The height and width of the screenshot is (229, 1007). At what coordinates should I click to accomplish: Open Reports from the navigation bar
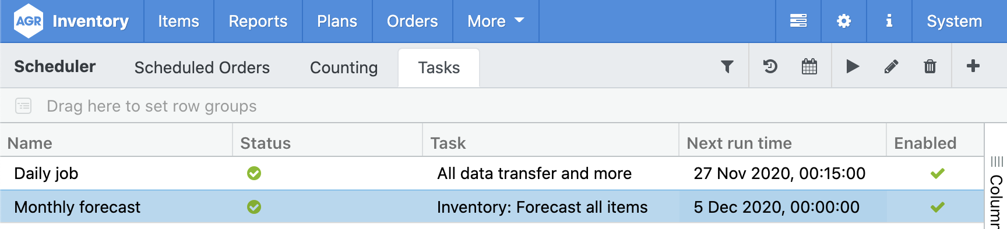click(x=258, y=21)
